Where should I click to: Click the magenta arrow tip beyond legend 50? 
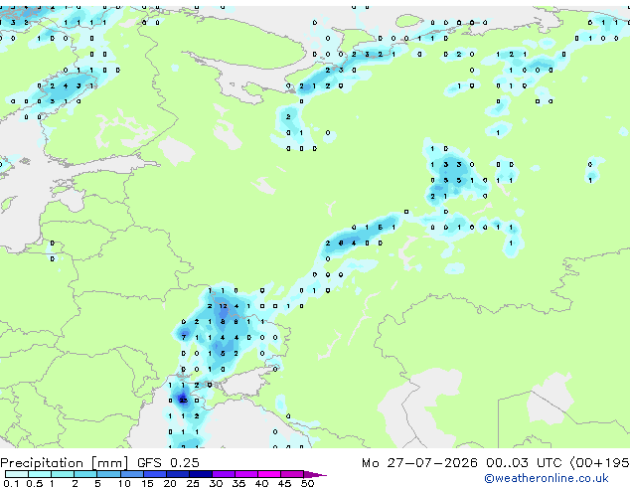coord(315,474)
